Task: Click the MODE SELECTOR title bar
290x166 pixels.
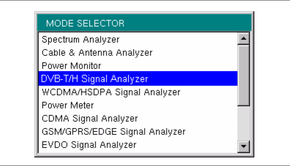Action: 145,24
